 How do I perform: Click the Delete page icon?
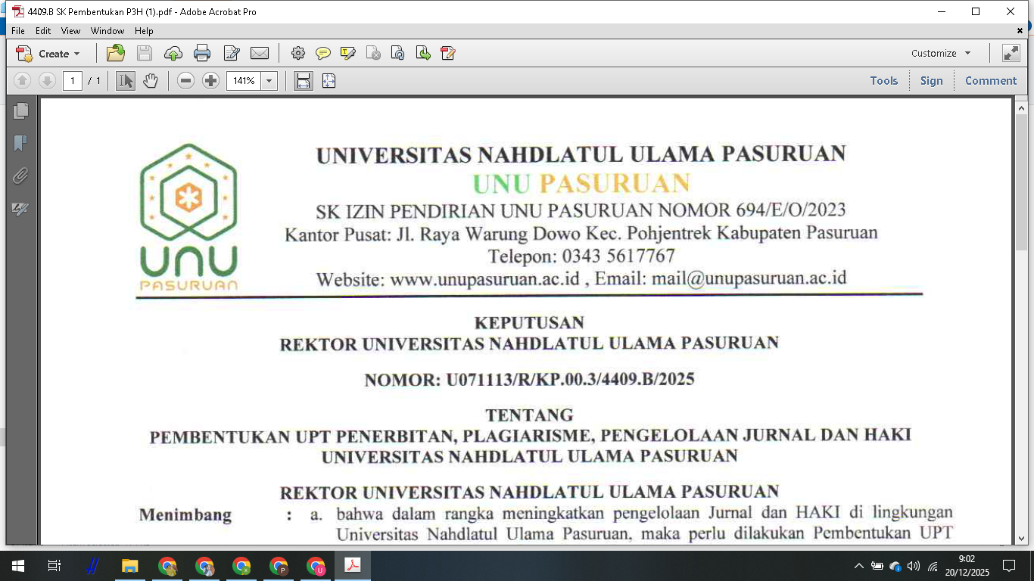pos(373,53)
